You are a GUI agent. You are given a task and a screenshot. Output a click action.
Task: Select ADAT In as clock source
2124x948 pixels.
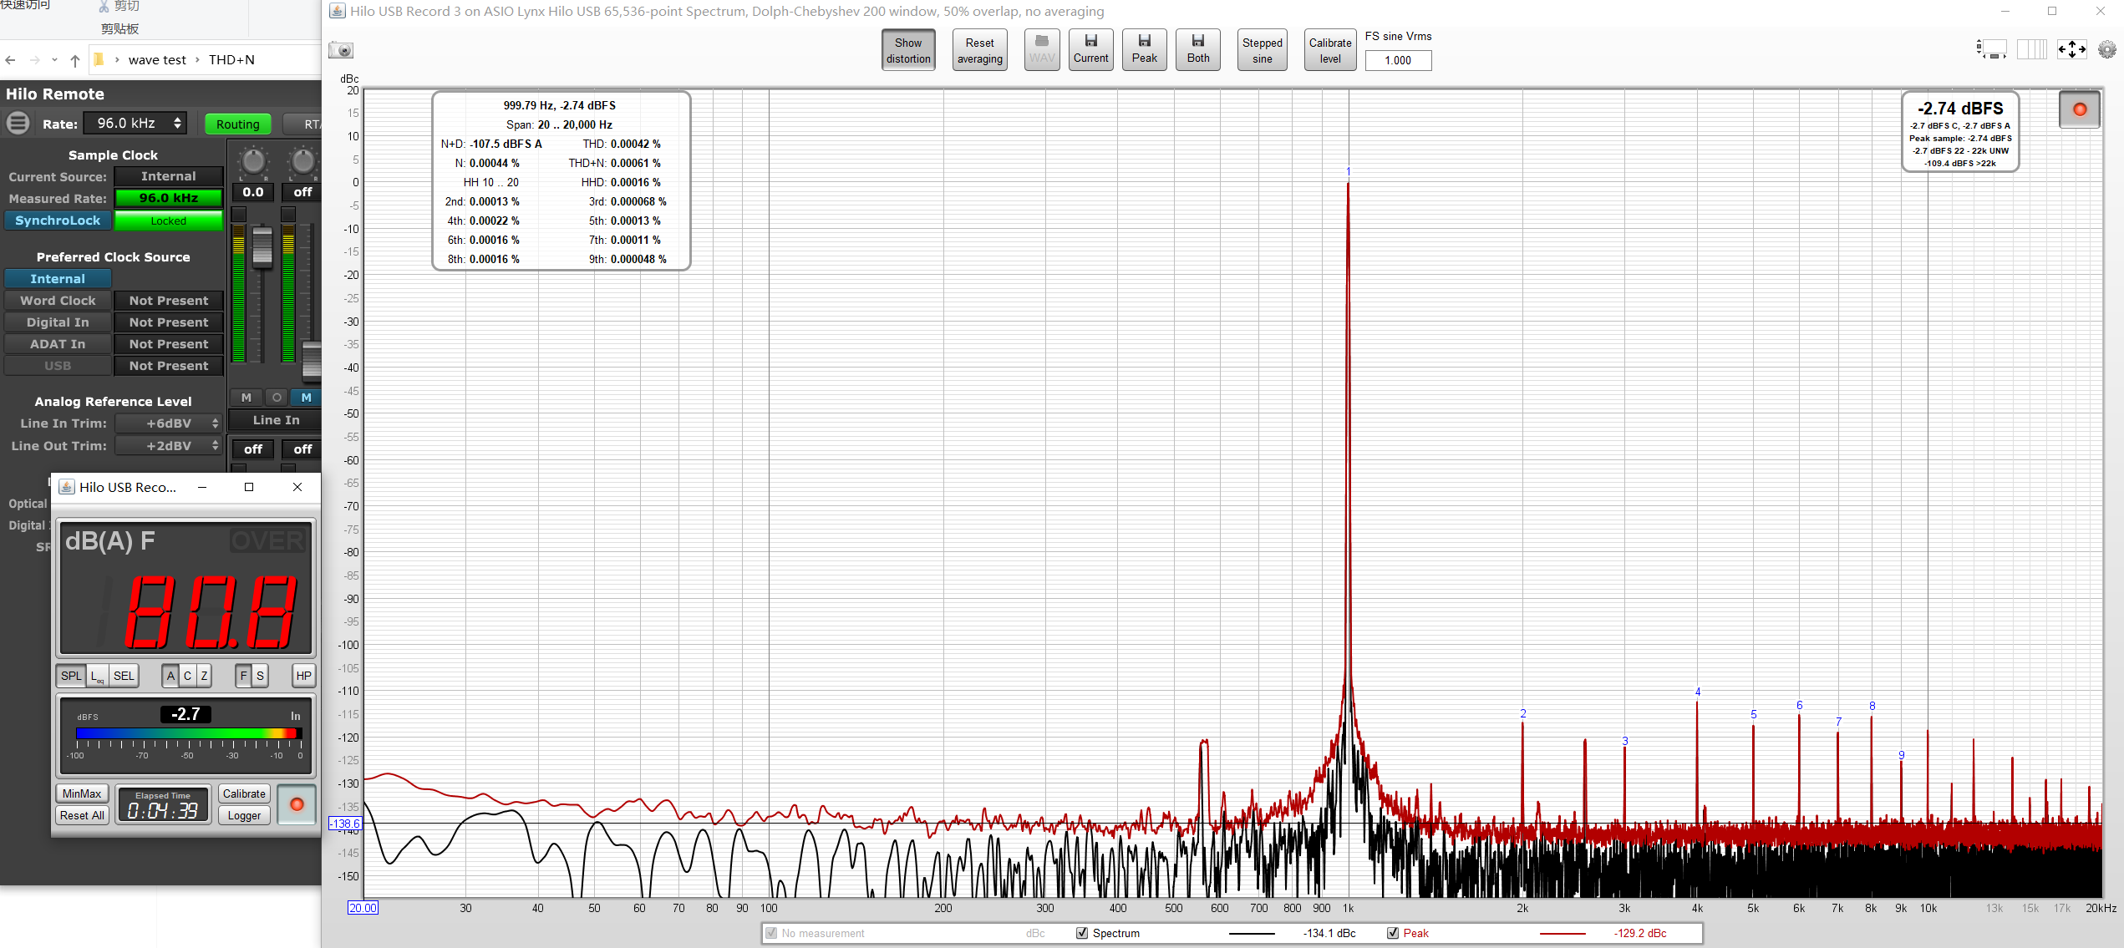[58, 344]
